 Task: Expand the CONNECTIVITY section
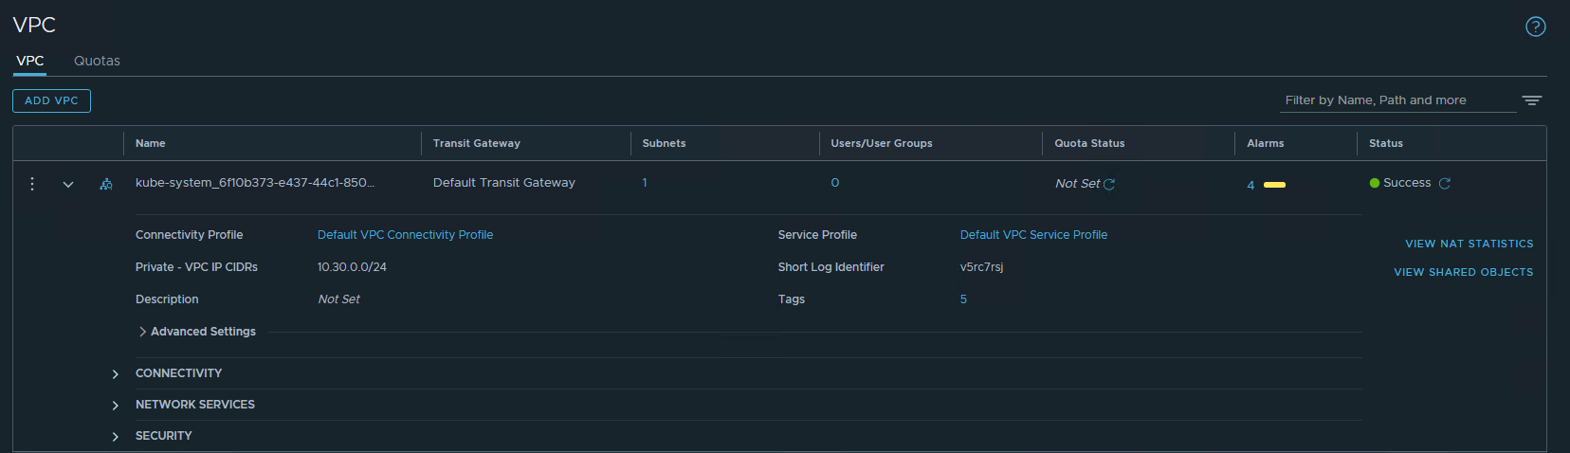pos(116,374)
